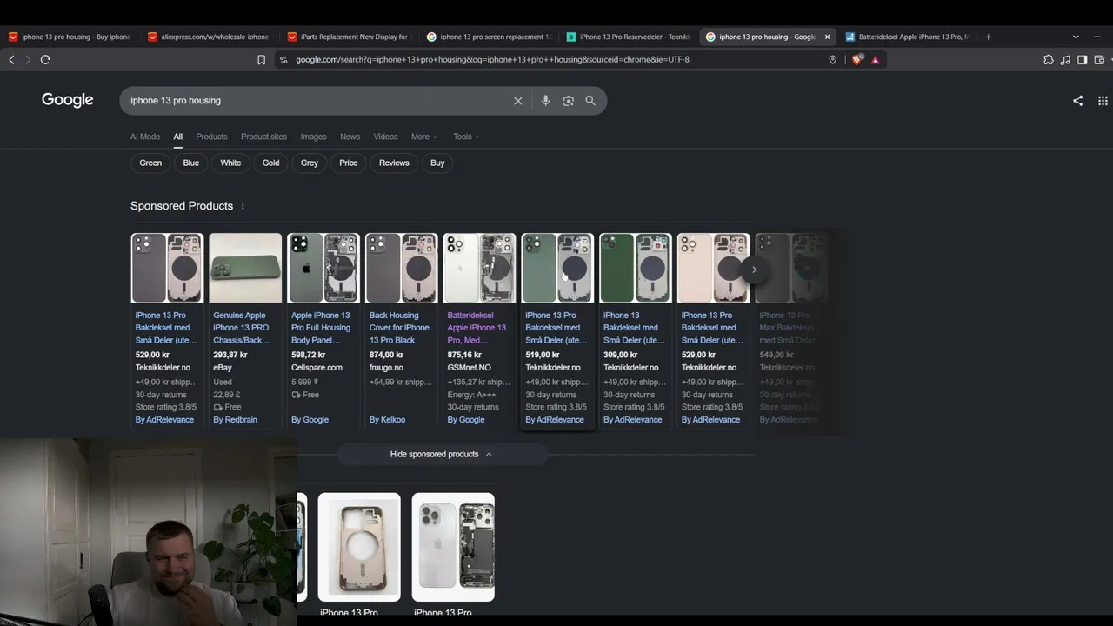The width and height of the screenshot is (1113, 626).
Task: Open the Google apps grid
Action: (1103, 101)
